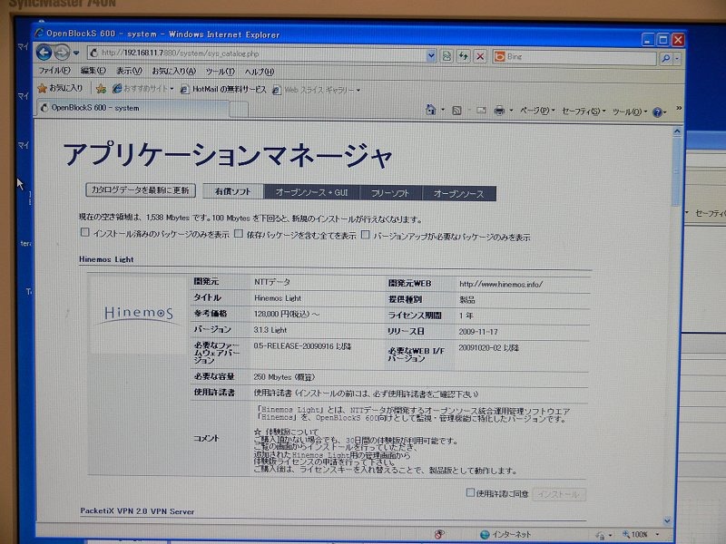Viewport: 726px width, 544px height.
Task: Open HotMail の無料サービス favorites link
Action: click(x=223, y=89)
